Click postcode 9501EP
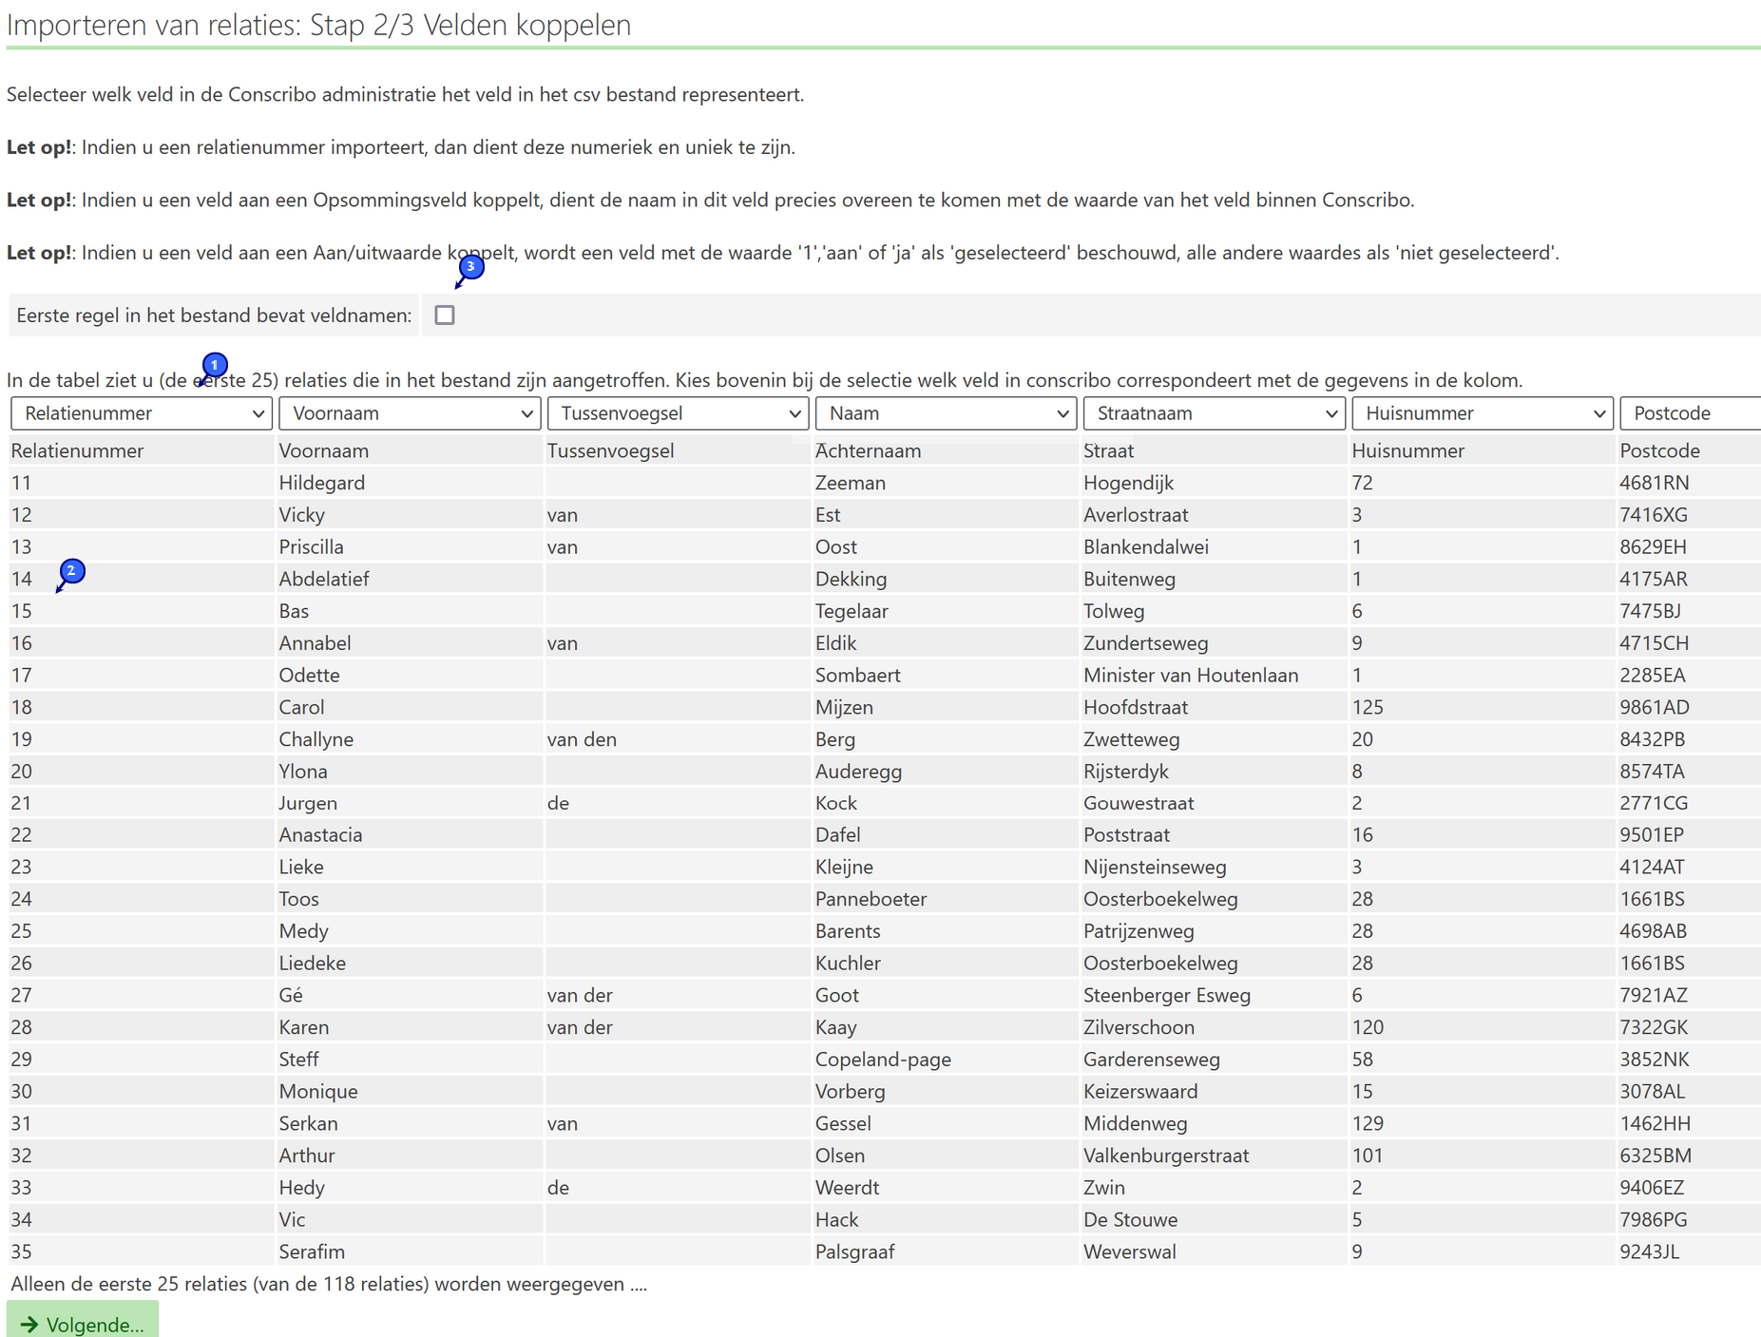 click(x=1652, y=835)
